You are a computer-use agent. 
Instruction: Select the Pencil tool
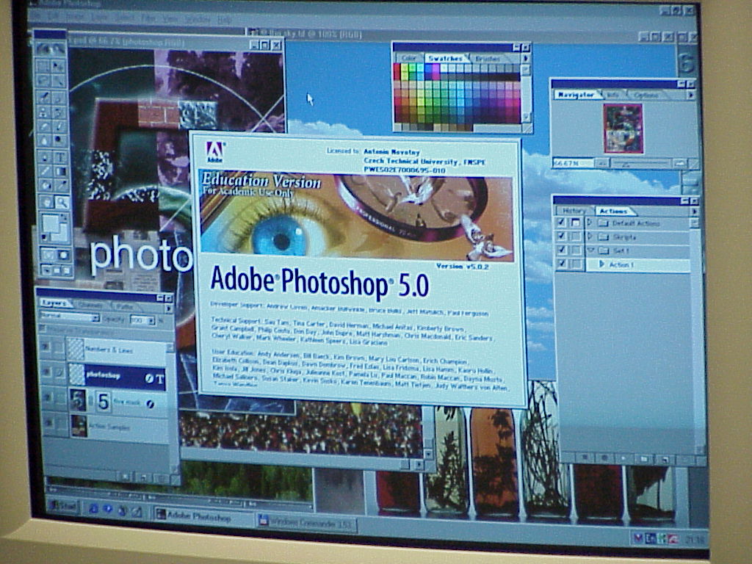pyautogui.click(x=59, y=126)
